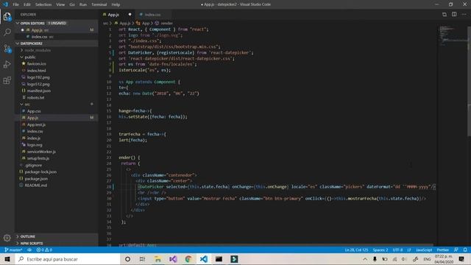471x265 pixels.
Task: Click the notifications bell in status bar
Action: pos(465,250)
